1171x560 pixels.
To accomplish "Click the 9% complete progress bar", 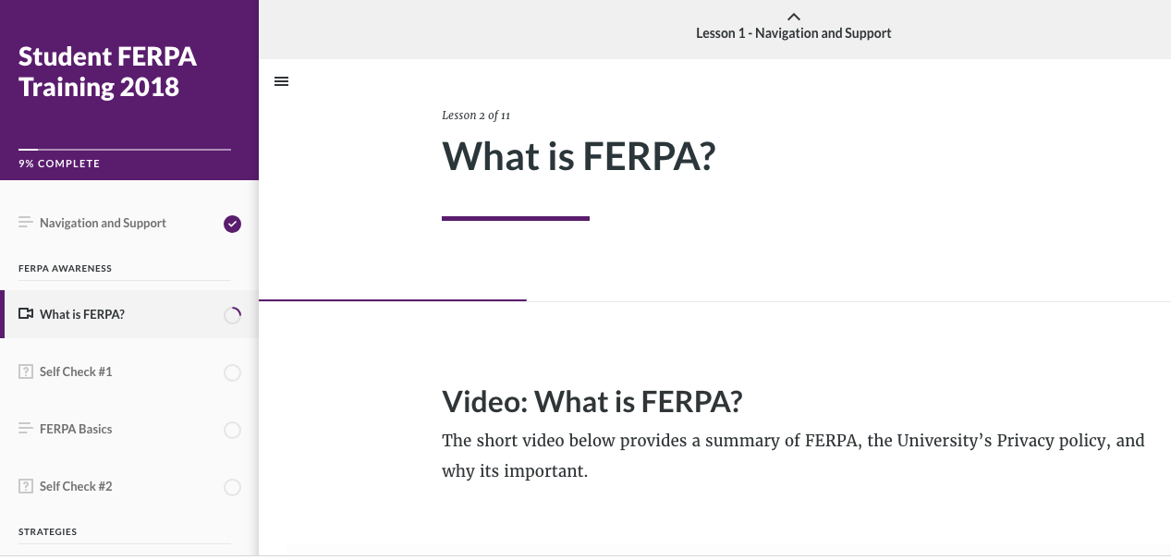I will tap(125, 149).
